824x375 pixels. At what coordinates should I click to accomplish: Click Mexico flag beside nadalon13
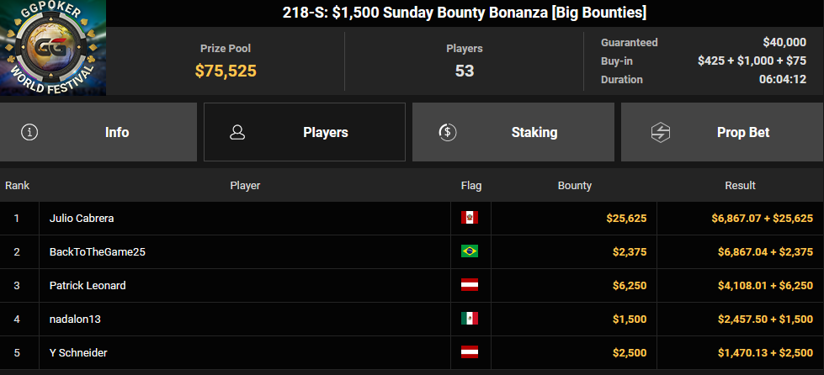[x=470, y=319]
